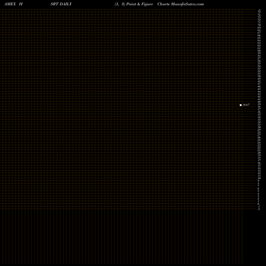The image size is (266, 266).
Task: Click the white price marker square
Action: (240, 105)
